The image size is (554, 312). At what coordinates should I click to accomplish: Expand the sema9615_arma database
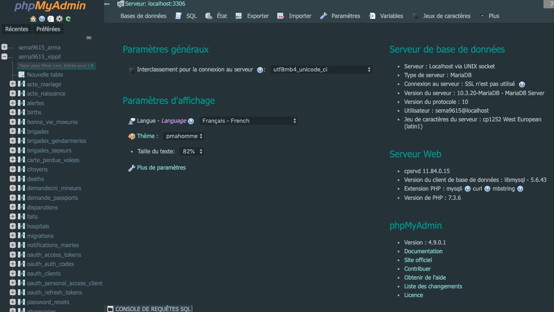pyautogui.click(x=4, y=47)
